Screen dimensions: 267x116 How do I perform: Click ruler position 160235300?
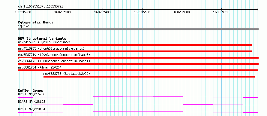pyautogui.click(x=63, y=12)
